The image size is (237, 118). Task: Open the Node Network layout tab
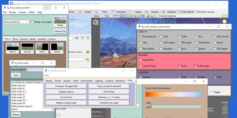[x=186, y=12]
